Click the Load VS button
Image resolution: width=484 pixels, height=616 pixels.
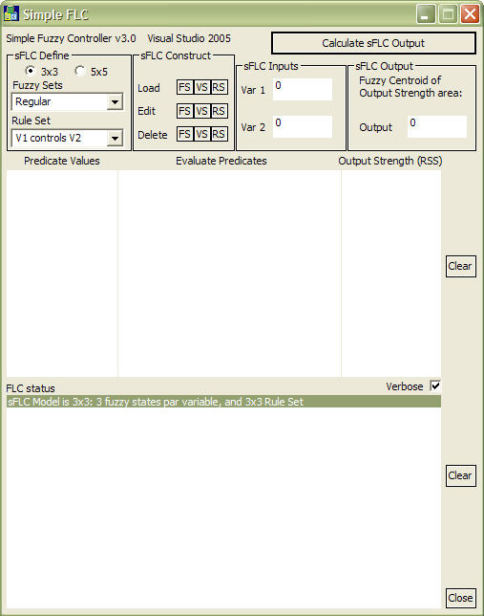point(201,87)
